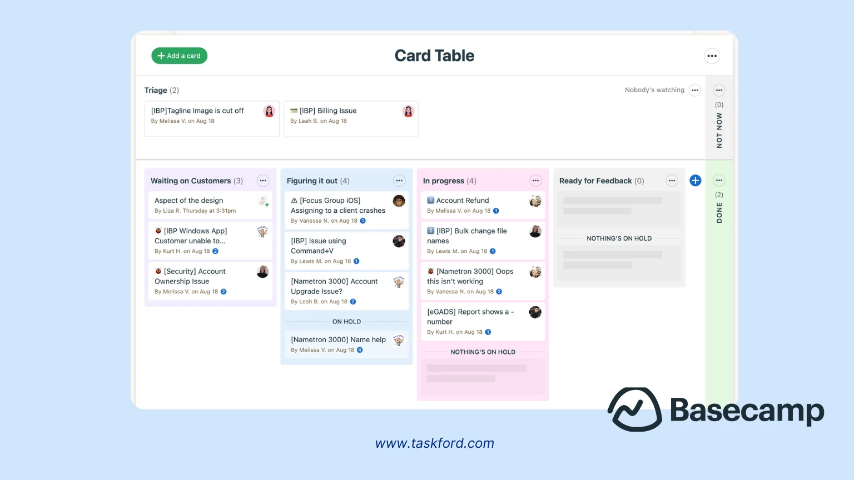Open the Ready for Feedback column menu
854x480 pixels.
point(672,181)
